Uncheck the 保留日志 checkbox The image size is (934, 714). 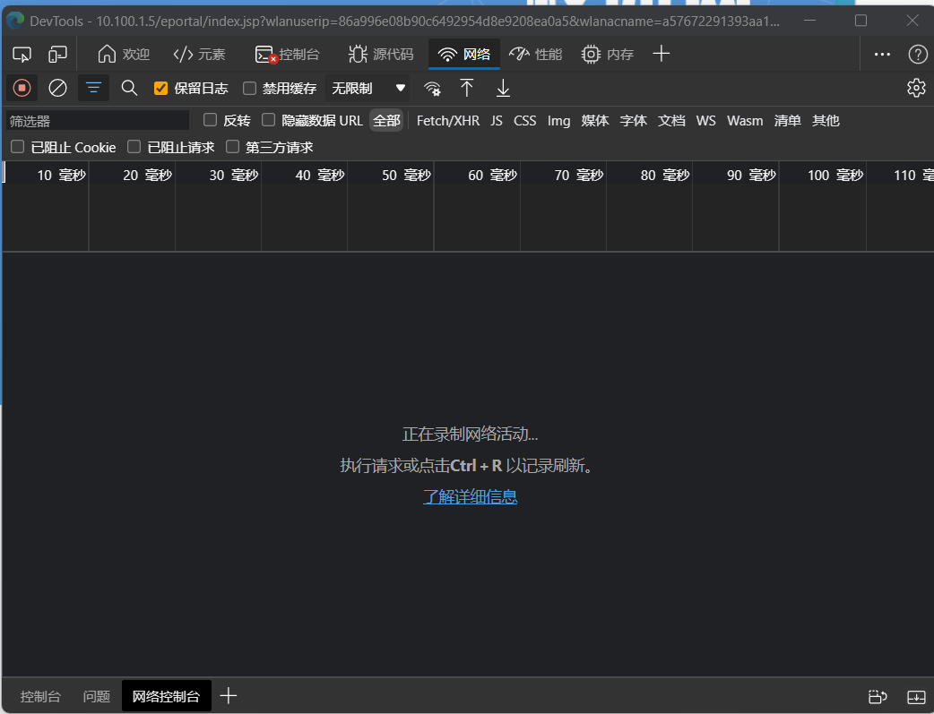161,88
